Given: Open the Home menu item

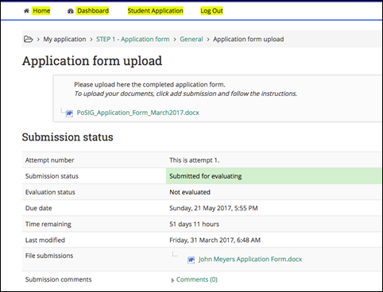Looking at the screenshot, I should point(41,11).
